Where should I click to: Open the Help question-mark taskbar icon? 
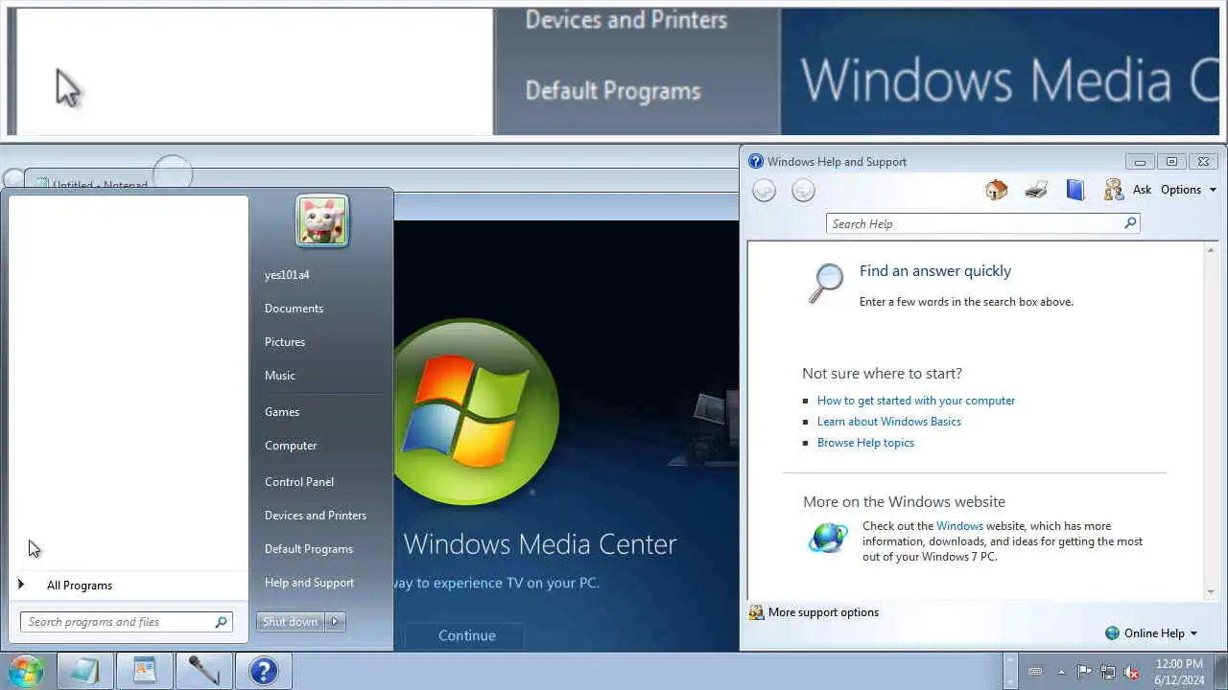263,670
